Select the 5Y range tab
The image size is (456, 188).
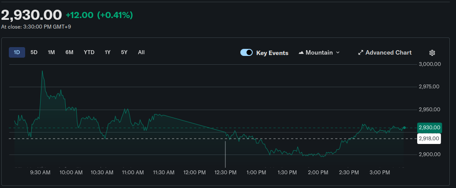(124, 52)
